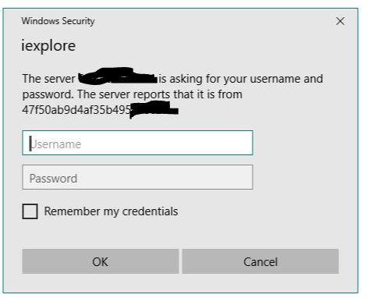Click 'The server reports that it is from' line
Screen dimensions: 368x298
click(x=160, y=94)
